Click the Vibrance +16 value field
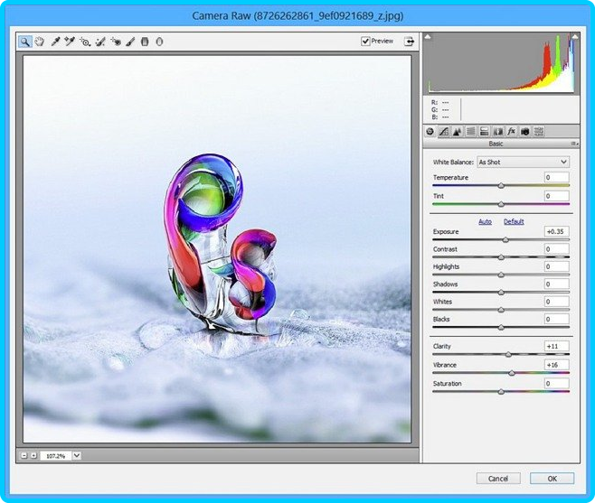This screenshot has height=503, width=595. [557, 365]
